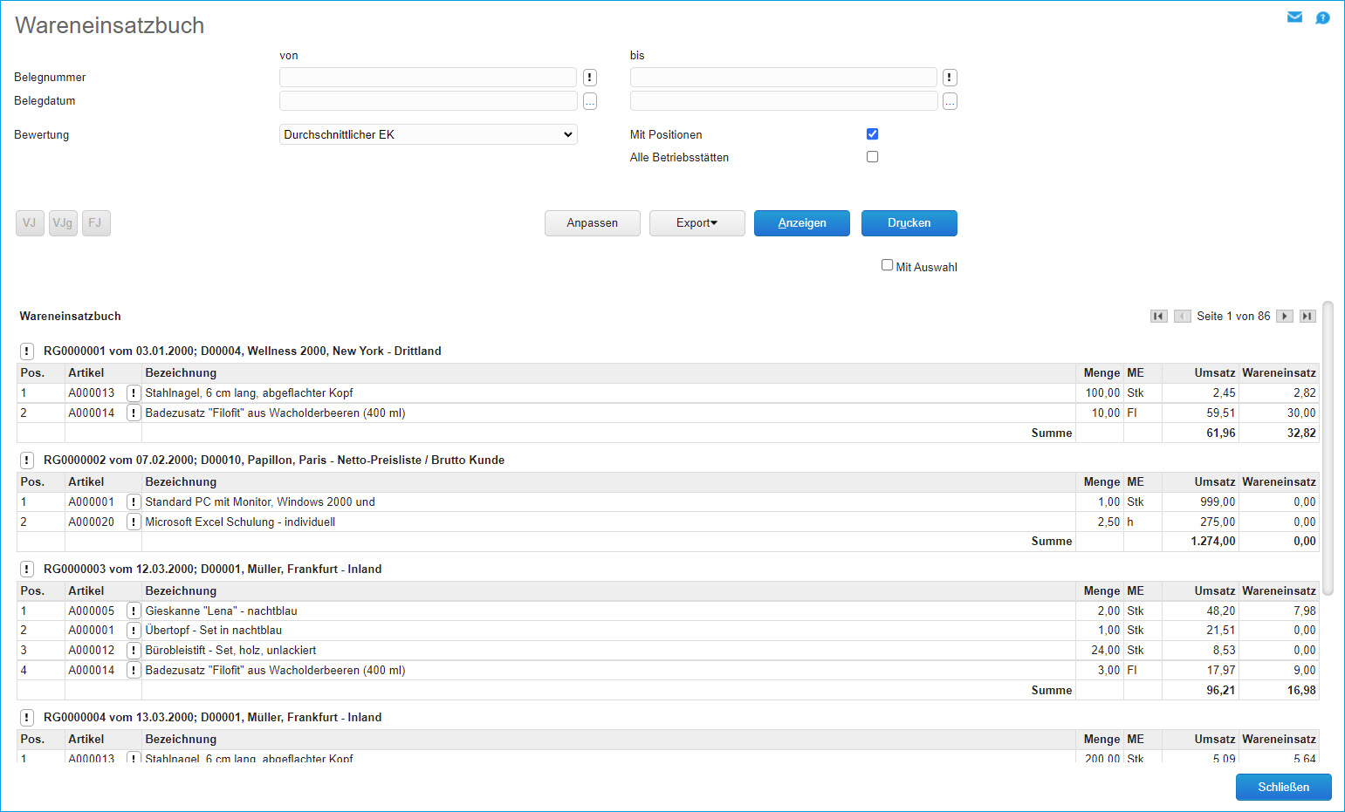Click the Seite 1 von 86 indicator
1345x812 pixels.
(1233, 316)
